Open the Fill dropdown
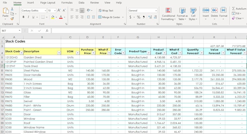247x134 pixels. 236,13
